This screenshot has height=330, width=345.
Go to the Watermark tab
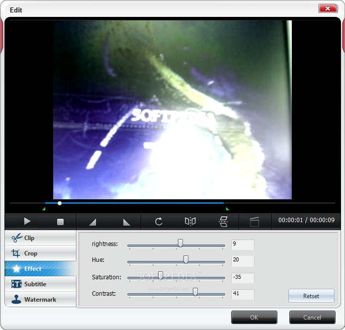pyautogui.click(x=40, y=299)
